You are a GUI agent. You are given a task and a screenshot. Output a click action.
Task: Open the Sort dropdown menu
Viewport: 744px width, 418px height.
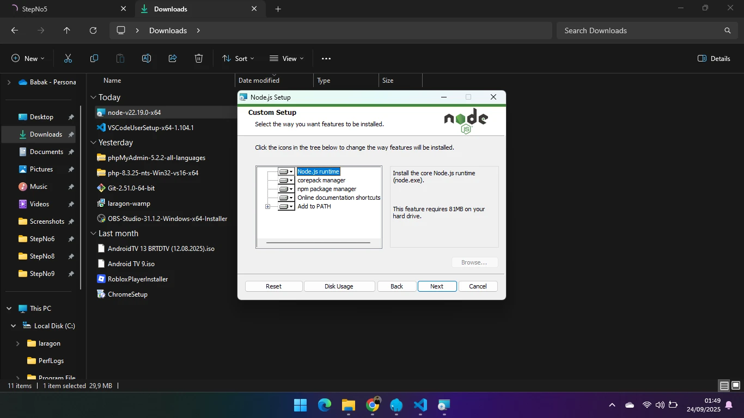point(237,58)
